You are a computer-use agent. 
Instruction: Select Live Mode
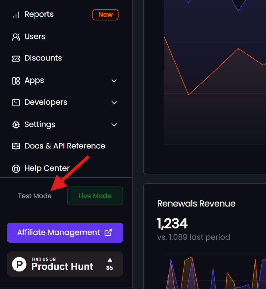pos(95,196)
